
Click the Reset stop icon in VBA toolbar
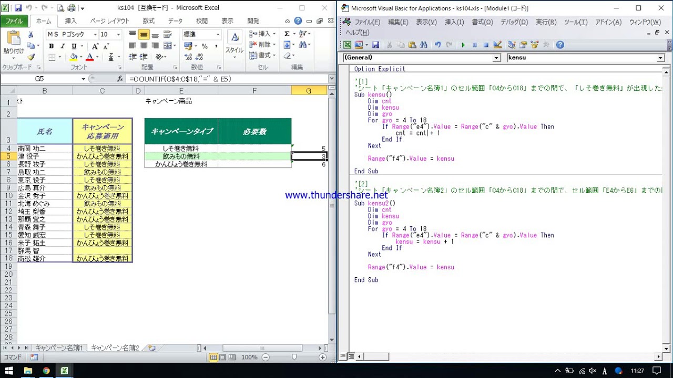[x=486, y=45]
